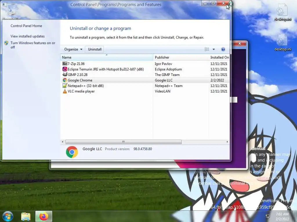Click product version 98.0.4758.80 text
This screenshot has width=297, height=222.
[143, 149]
